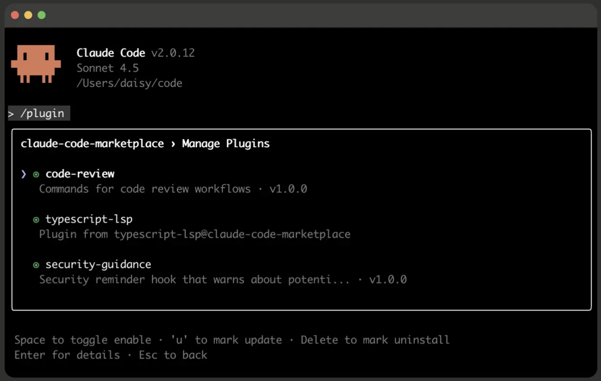This screenshot has height=381, width=601.
Task: Click the Sonnet 4.5 model label
Action: [108, 68]
